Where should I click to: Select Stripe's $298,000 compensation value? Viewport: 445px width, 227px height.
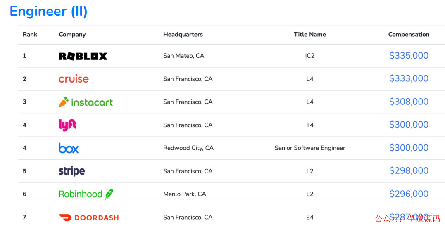[x=409, y=171]
